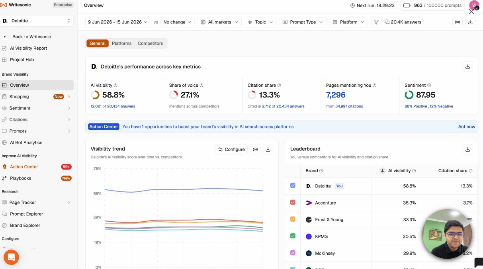
Task: Open the Platform filter dropdown
Action: [348, 22]
